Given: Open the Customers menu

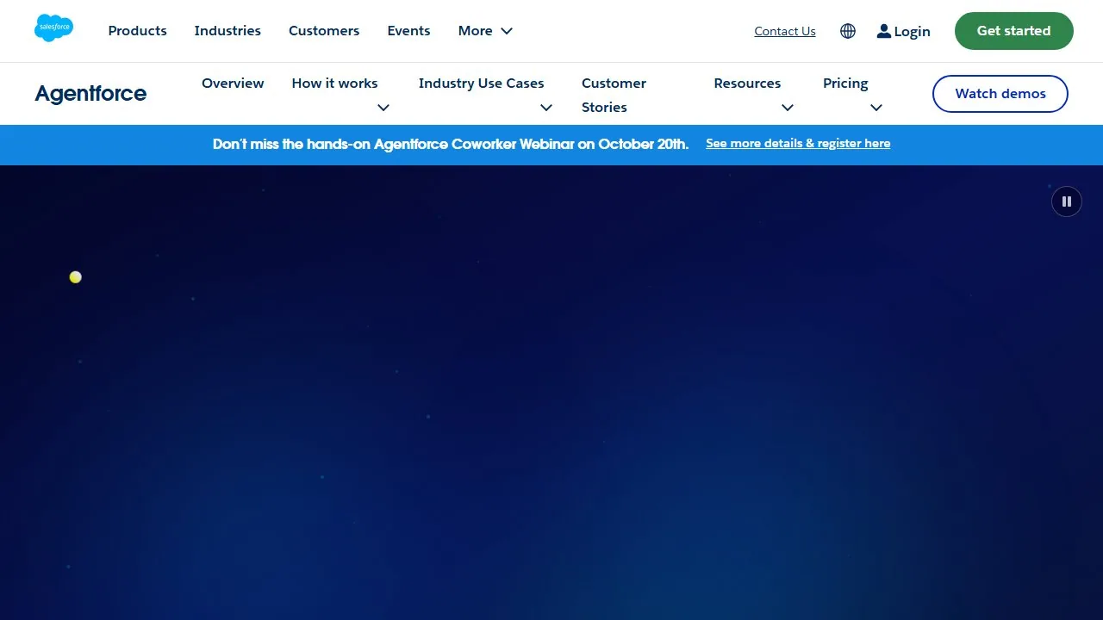Looking at the screenshot, I should coord(324,31).
